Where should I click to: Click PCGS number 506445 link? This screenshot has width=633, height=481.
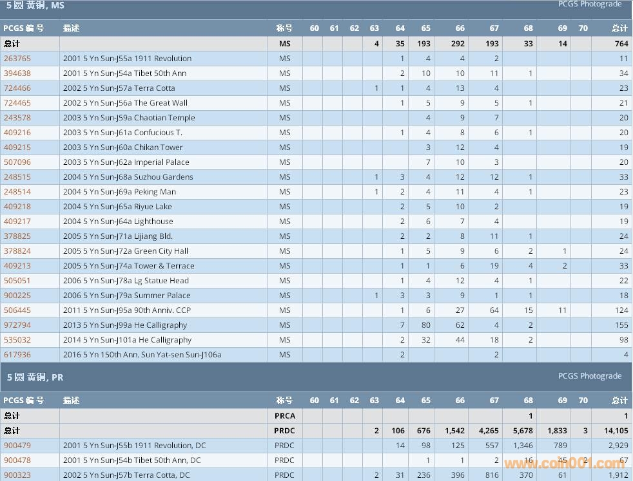[17, 310]
